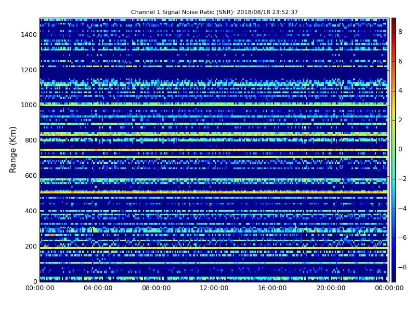Click the 04:00:00 time axis label
The height and width of the screenshot is (312, 416).
point(98,288)
